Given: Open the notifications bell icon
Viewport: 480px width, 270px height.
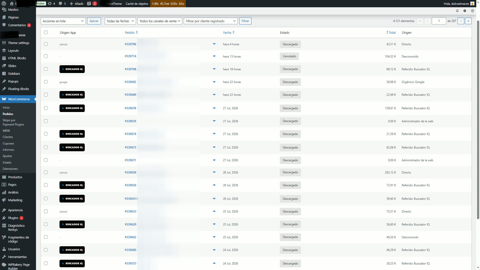Looking at the screenshot, I should pos(457,11).
